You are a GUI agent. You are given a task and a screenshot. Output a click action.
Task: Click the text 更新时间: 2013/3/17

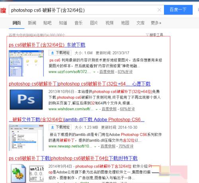[112, 53]
